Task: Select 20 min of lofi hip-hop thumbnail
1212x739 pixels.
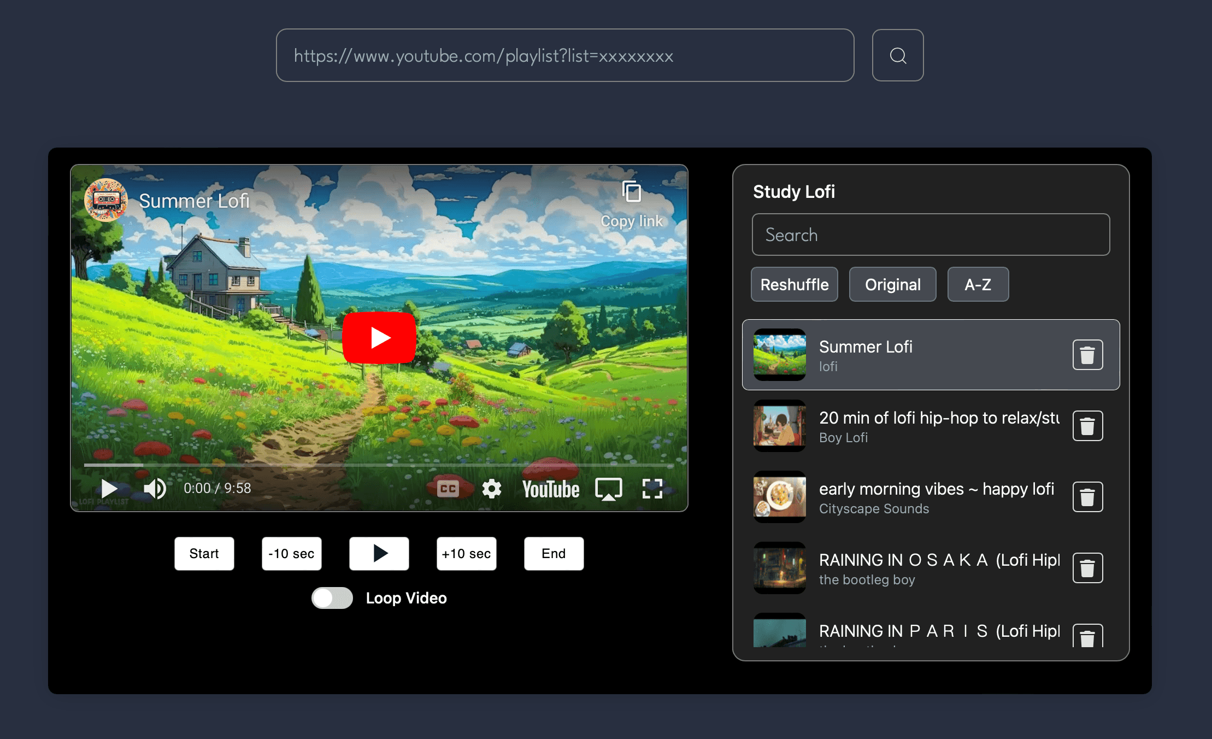Action: [780, 426]
